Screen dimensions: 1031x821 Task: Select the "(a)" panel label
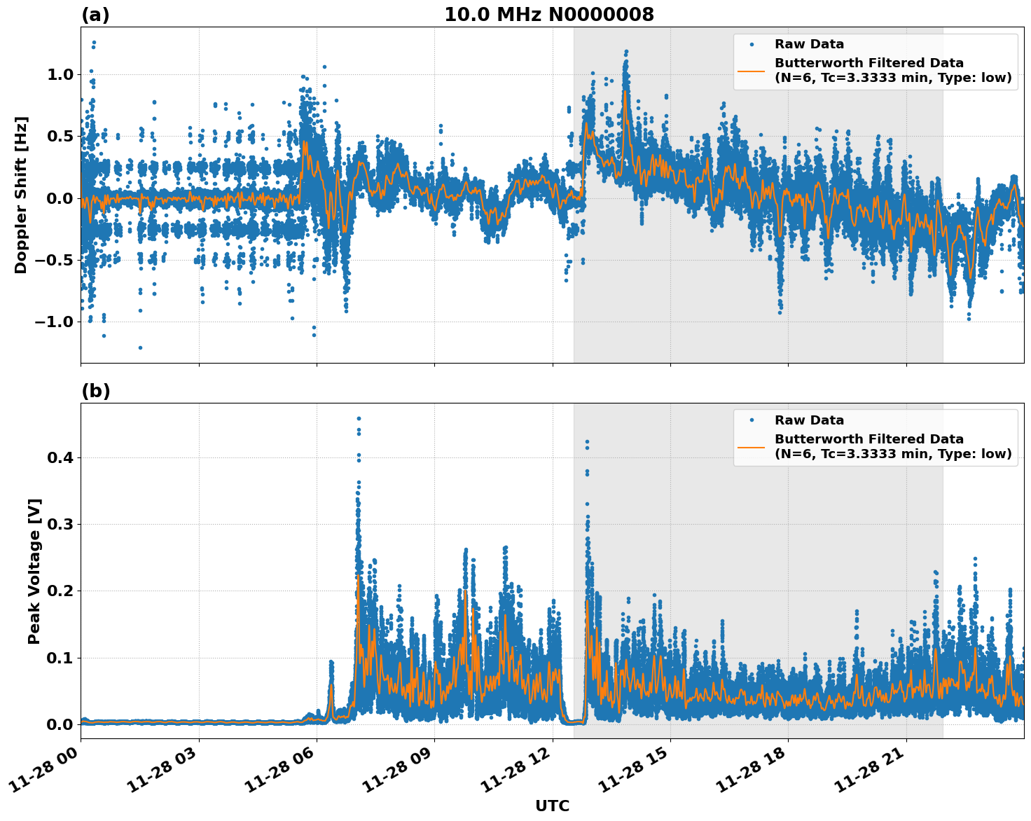tap(95, 15)
